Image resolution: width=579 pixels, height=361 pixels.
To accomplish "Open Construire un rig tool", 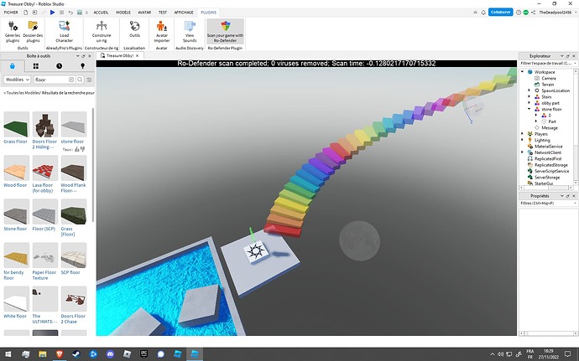I will tap(102, 32).
